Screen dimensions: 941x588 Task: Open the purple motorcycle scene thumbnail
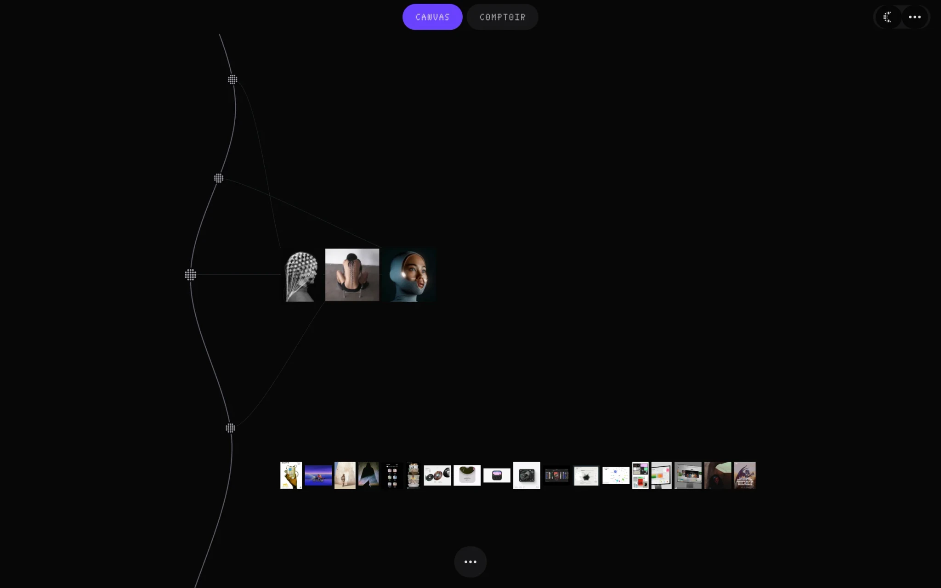(318, 475)
